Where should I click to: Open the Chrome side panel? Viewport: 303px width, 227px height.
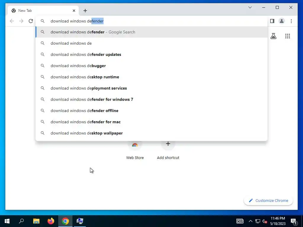[272, 21]
